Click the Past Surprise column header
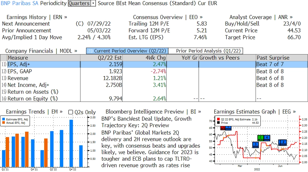The image size is (308, 172). (282, 58)
